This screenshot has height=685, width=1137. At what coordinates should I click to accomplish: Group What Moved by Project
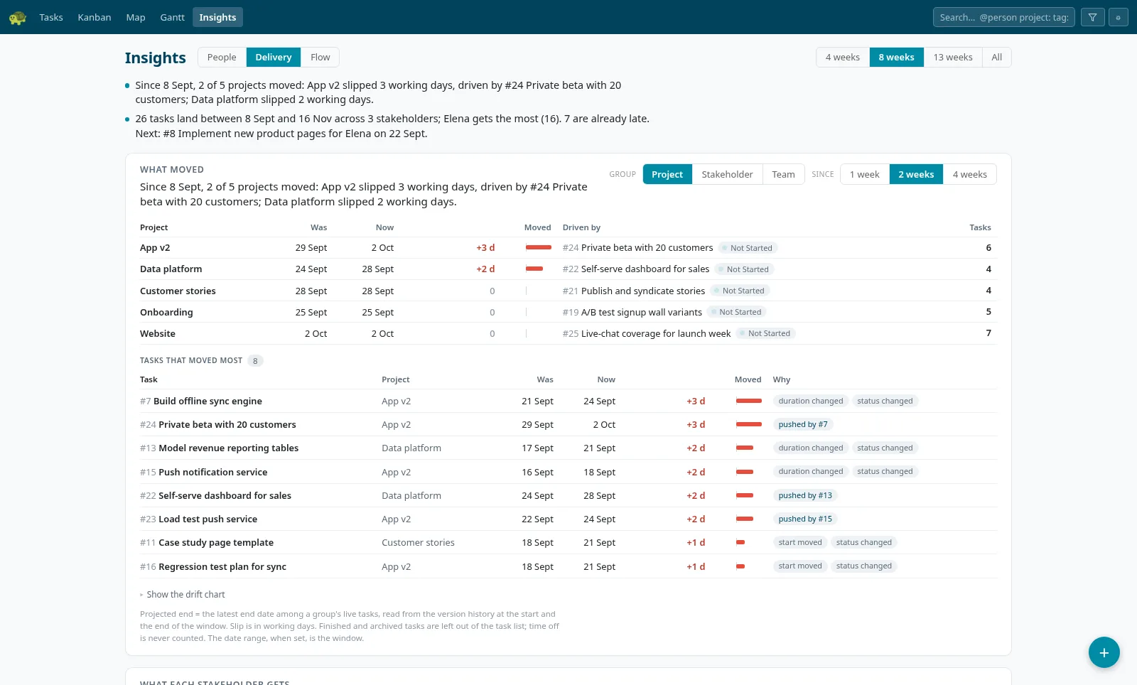(x=667, y=174)
